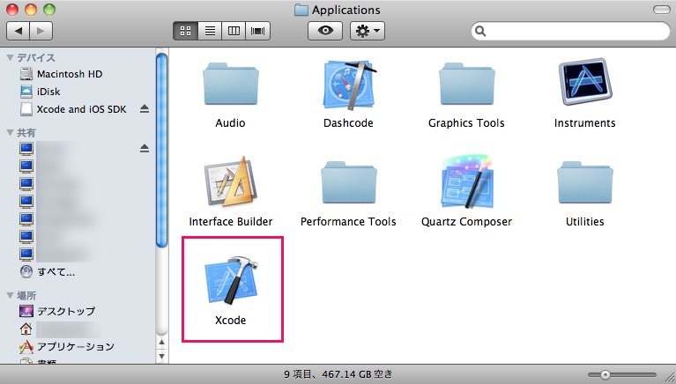Switch to column view mode
The image size is (676, 384).
click(234, 31)
